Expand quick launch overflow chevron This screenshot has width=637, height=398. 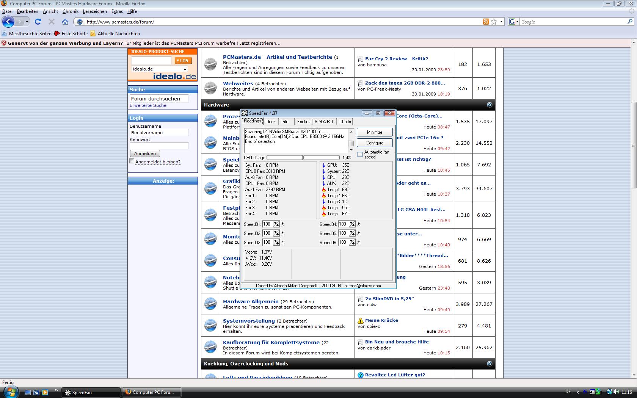[56, 390]
